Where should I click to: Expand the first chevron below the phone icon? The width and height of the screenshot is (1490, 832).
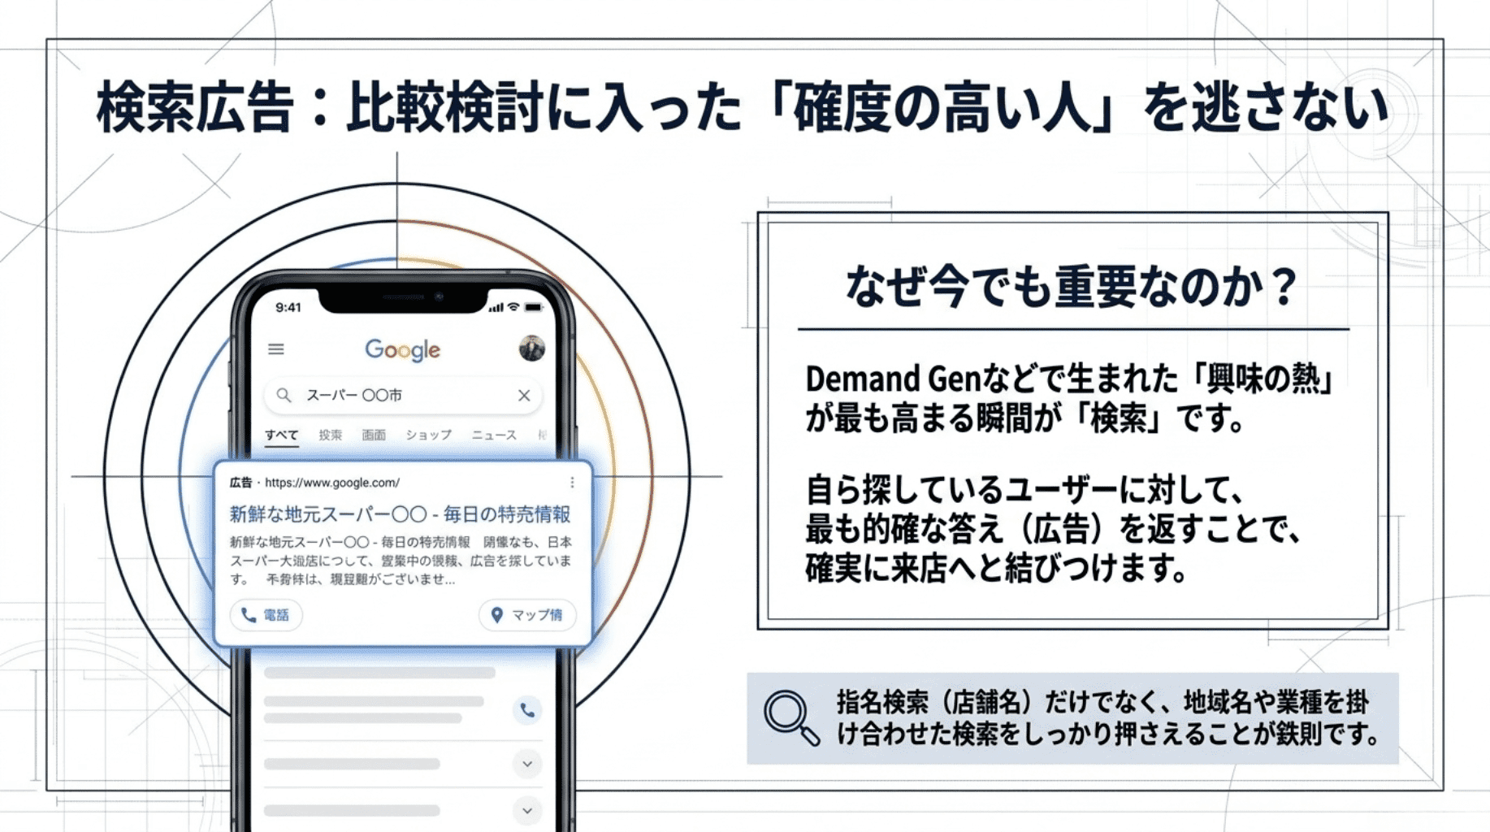[527, 764]
